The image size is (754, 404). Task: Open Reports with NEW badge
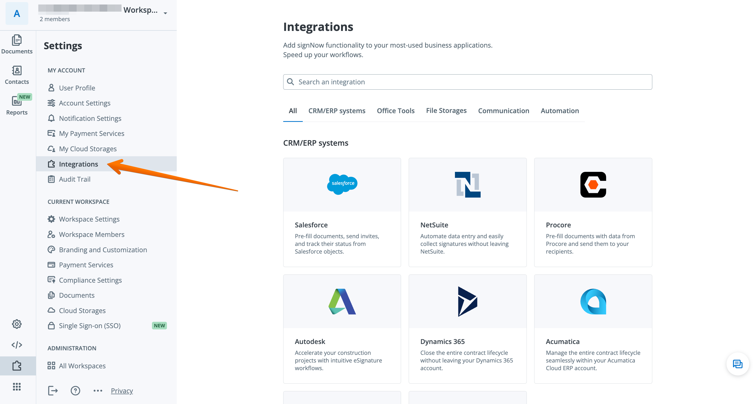click(17, 105)
